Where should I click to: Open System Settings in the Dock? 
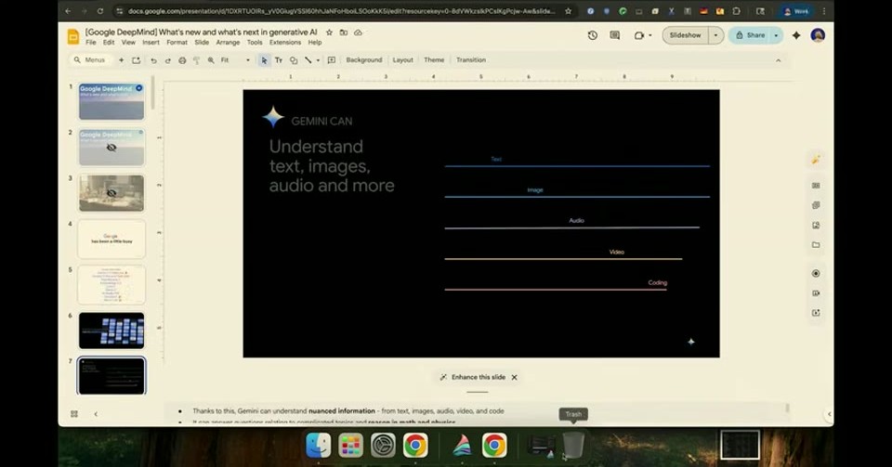(x=383, y=445)
